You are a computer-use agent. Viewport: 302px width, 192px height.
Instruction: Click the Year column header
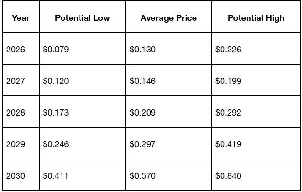click(x=21, y=17)
